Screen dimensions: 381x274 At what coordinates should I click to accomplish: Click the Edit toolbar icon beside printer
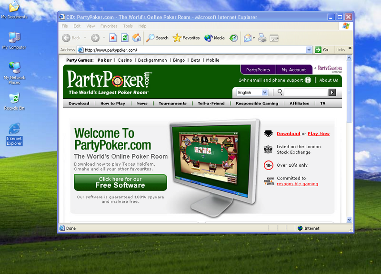(274, 38)
